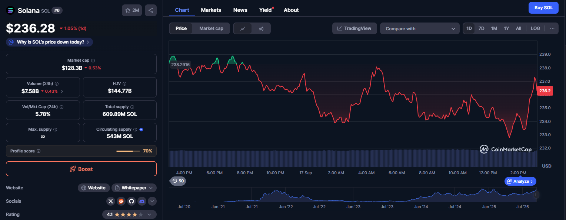Viewport: 566px width, 220px height.
Task: Open the Markets tab
Action: (211, 10)
